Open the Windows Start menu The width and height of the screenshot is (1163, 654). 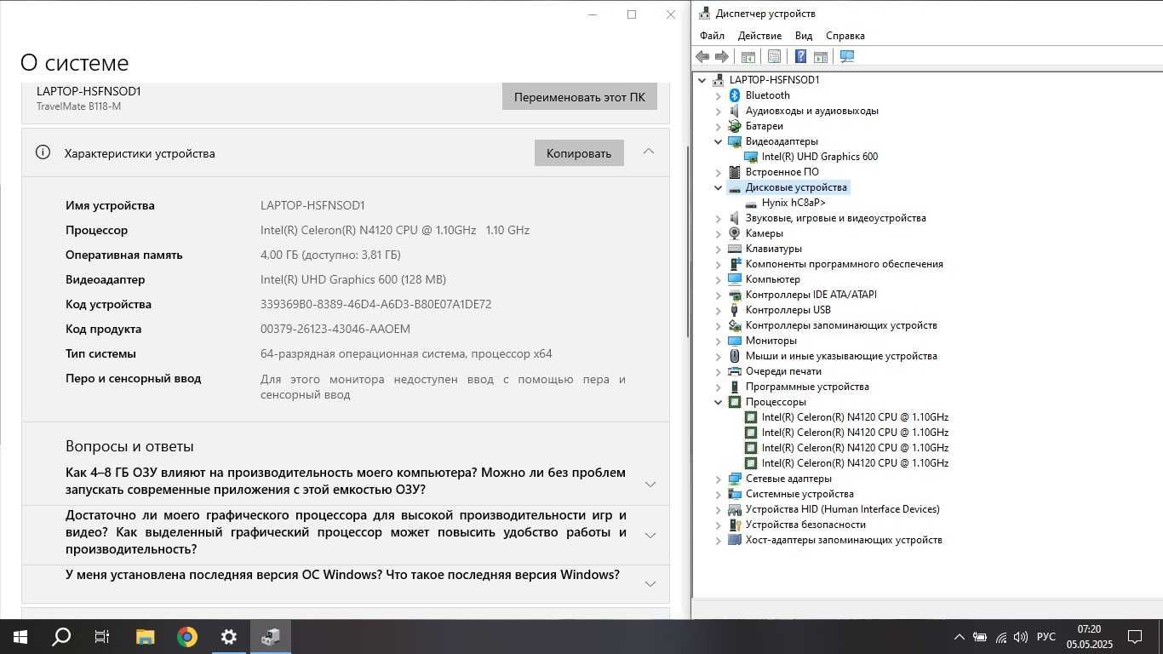20,637
